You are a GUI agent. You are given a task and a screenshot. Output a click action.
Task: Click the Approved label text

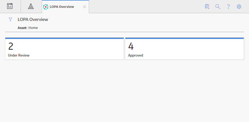pyautogui.click(x=136, y=55)
